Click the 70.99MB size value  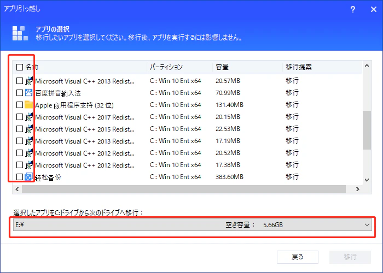tap(228, 93)
